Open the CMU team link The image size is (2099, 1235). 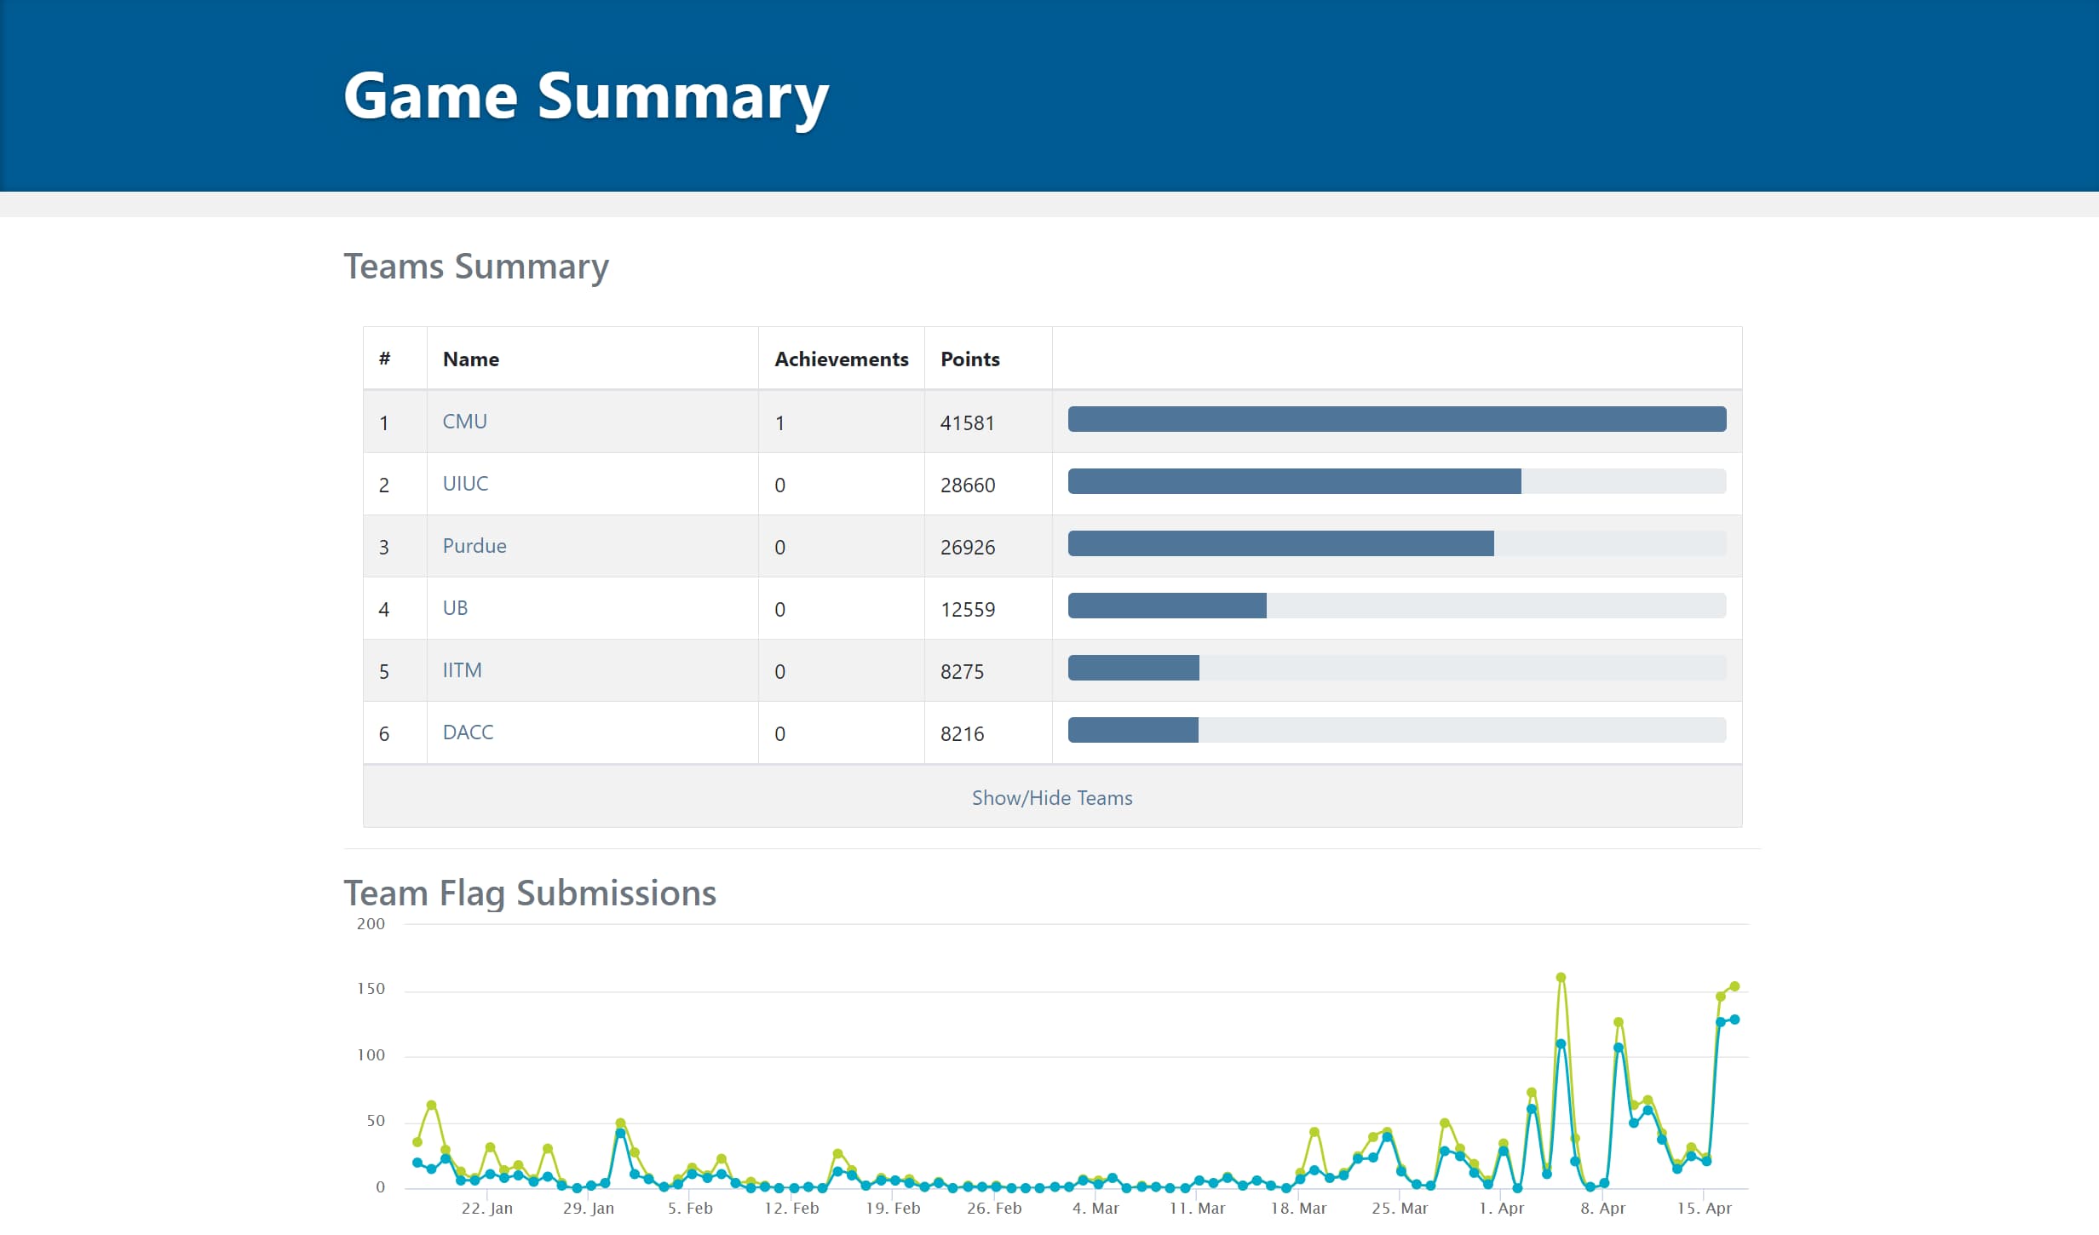(x=464, y=422)
